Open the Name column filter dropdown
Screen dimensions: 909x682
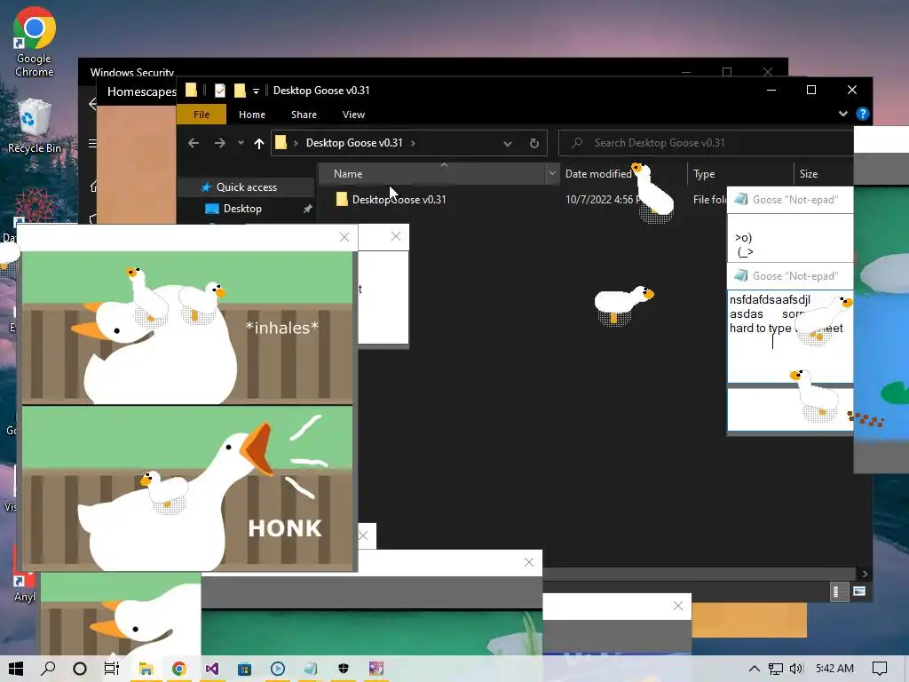(x=552, y=173)
